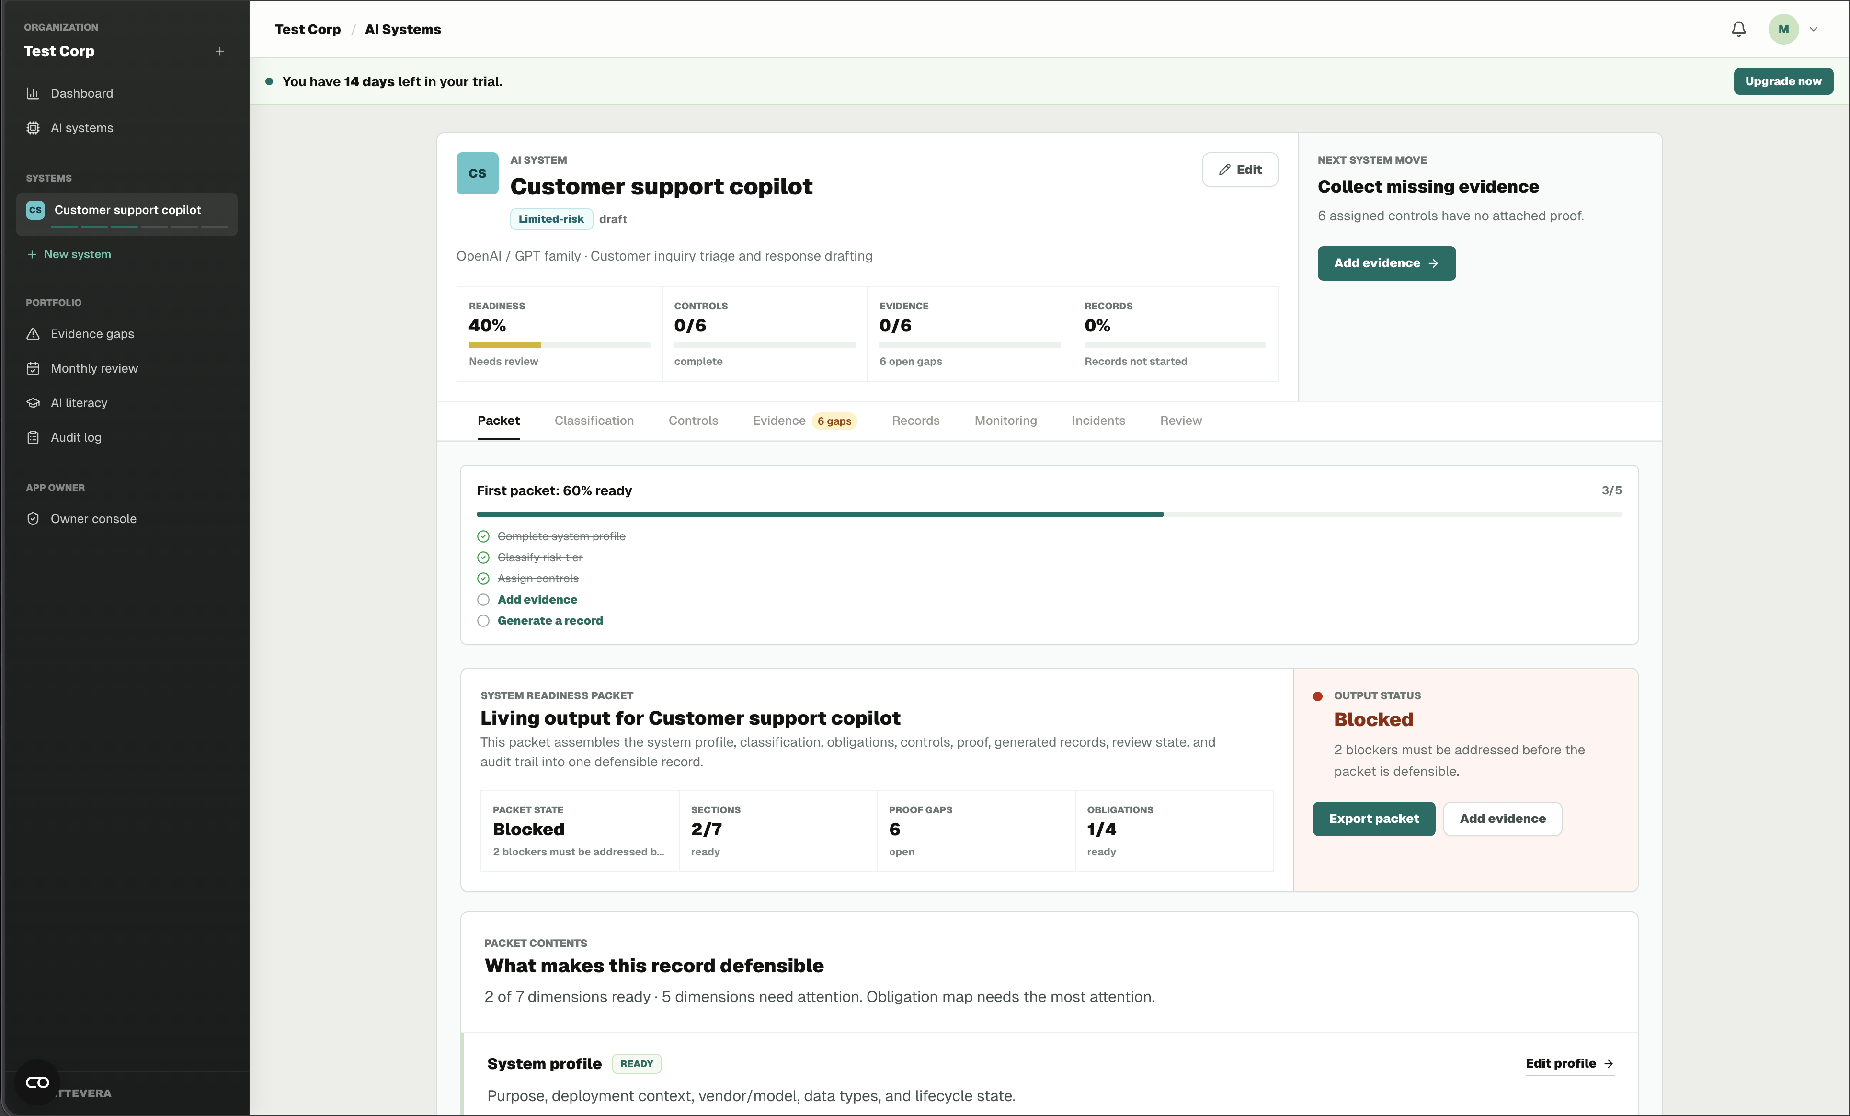Click the pencil icon in Edit button
Viewport: 1850px width, 1116px height.
(x=1224, y=170)
